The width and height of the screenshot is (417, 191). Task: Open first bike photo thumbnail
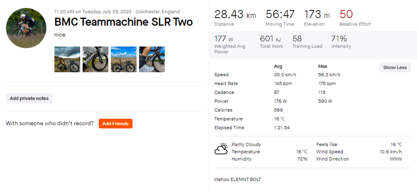click(x=67, y=59)
